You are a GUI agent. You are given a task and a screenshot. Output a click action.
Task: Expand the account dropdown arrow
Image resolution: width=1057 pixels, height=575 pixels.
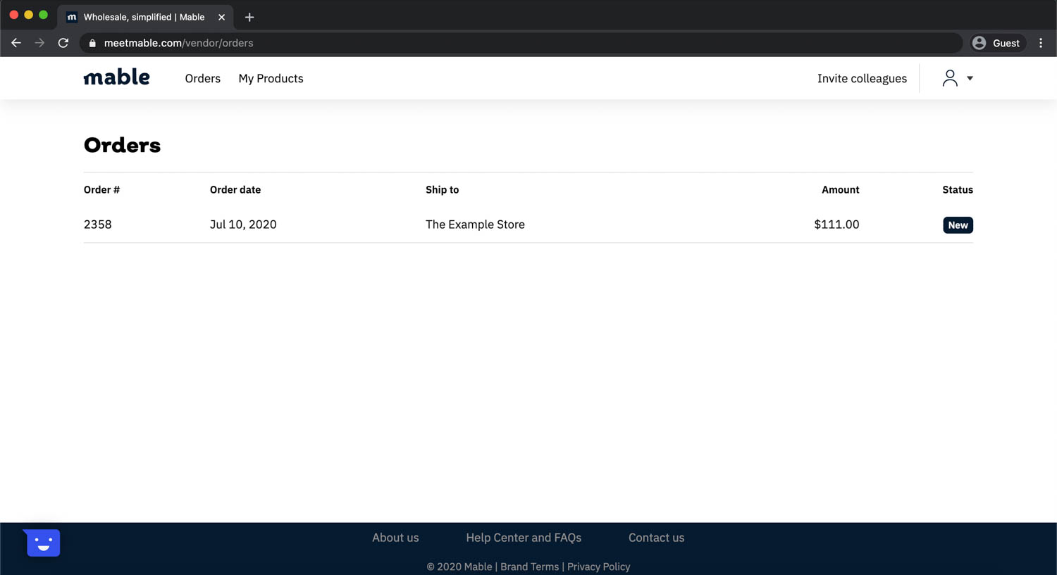pos(970,78)
